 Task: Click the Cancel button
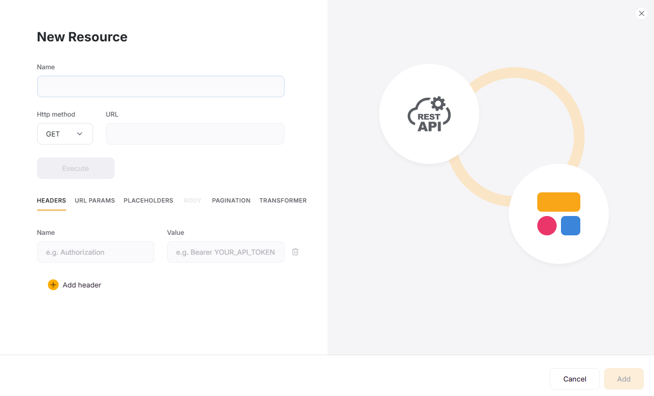click(574, 379)
